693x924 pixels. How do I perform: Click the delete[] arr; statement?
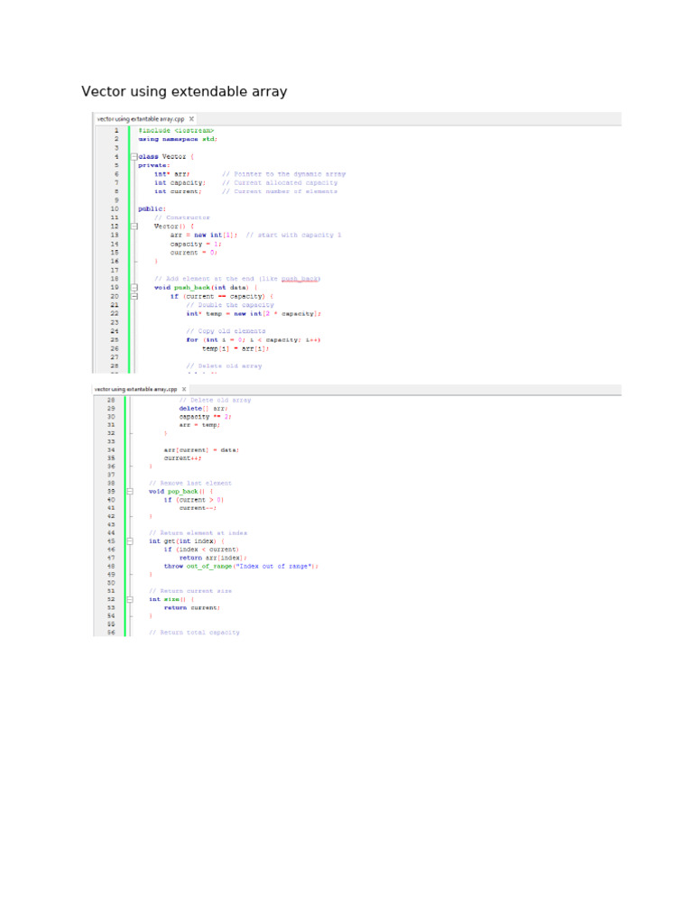(204, 409)
